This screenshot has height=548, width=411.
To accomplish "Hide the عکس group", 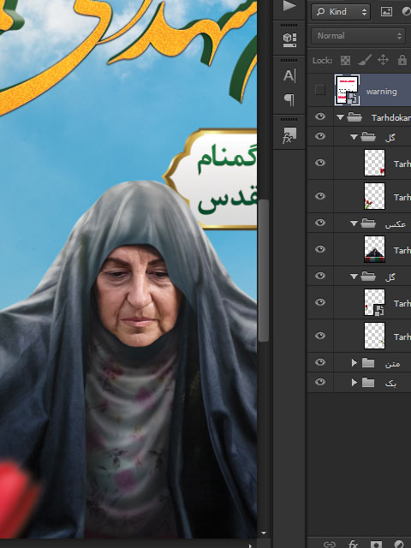I will pos(320,223).
